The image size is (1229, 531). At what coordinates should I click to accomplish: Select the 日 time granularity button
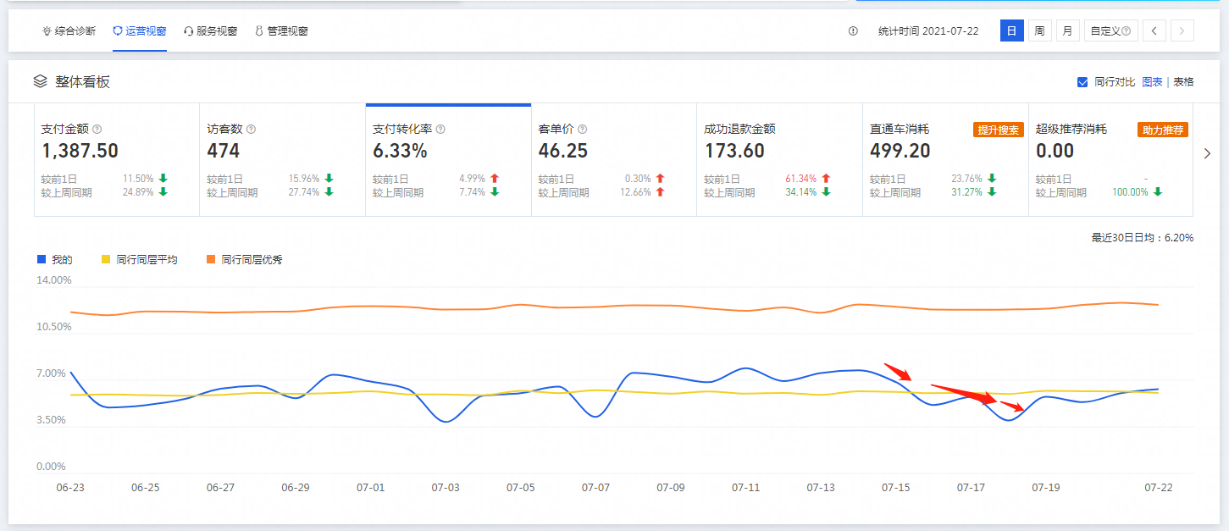point(1011,31)
